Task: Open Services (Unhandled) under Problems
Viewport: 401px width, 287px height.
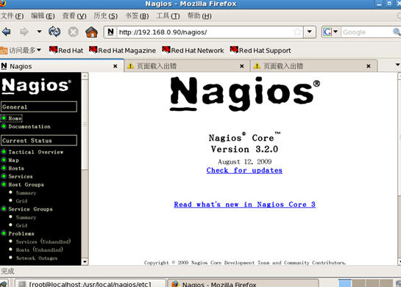Action: point(43,241)
